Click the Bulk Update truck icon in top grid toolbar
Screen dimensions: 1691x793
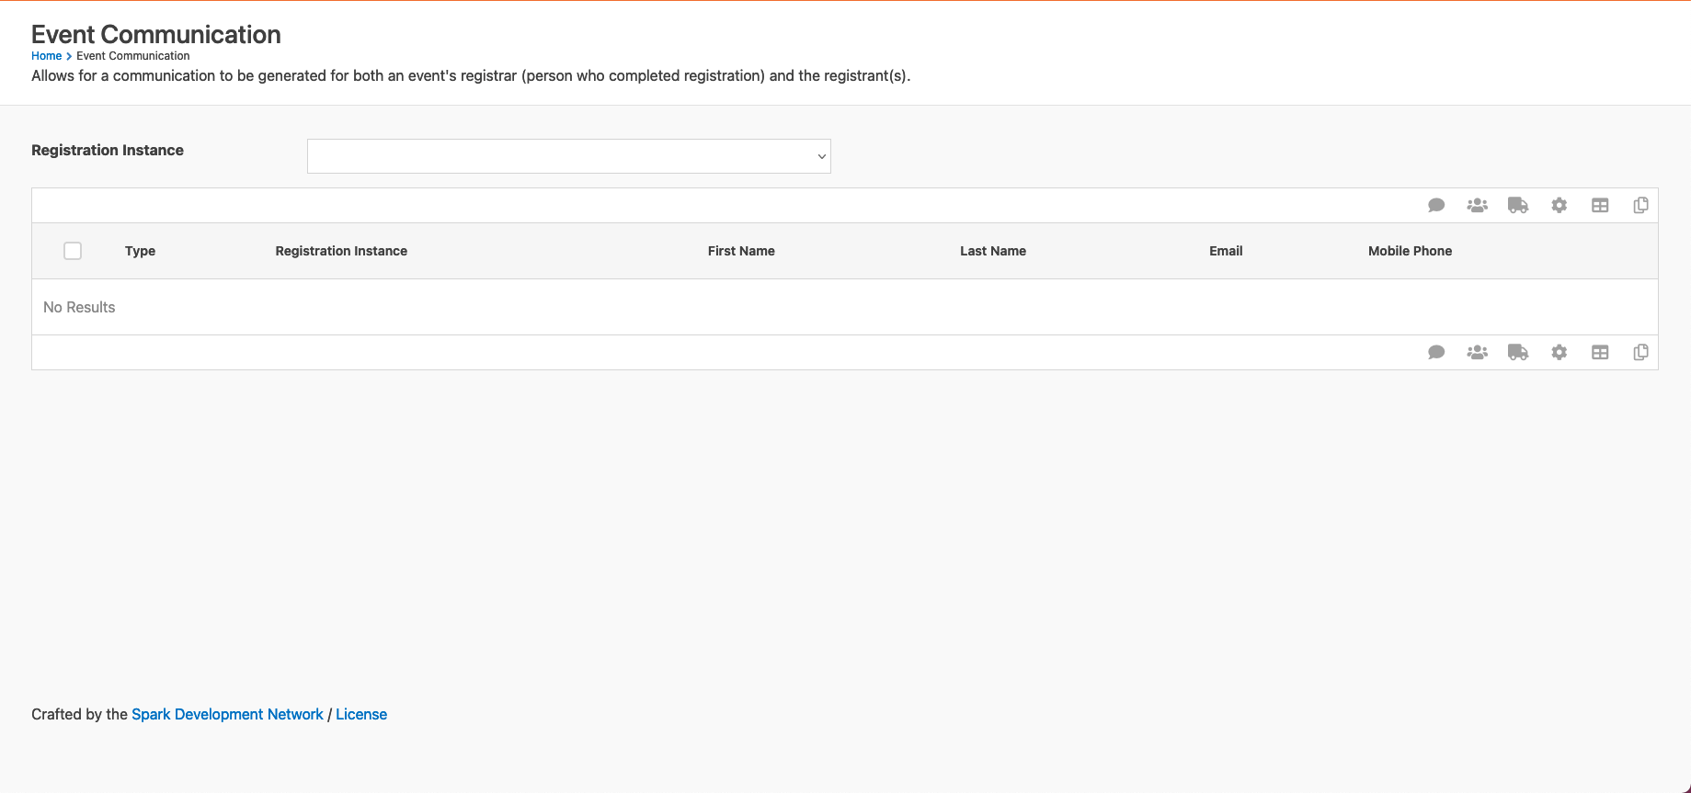pyautogui.click(x=1518, y=205)
